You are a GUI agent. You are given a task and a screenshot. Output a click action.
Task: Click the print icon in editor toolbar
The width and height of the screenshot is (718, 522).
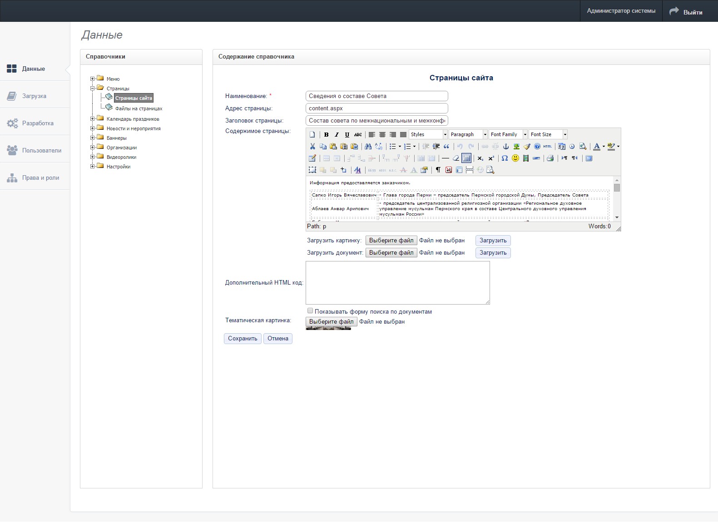pos(550,158)
